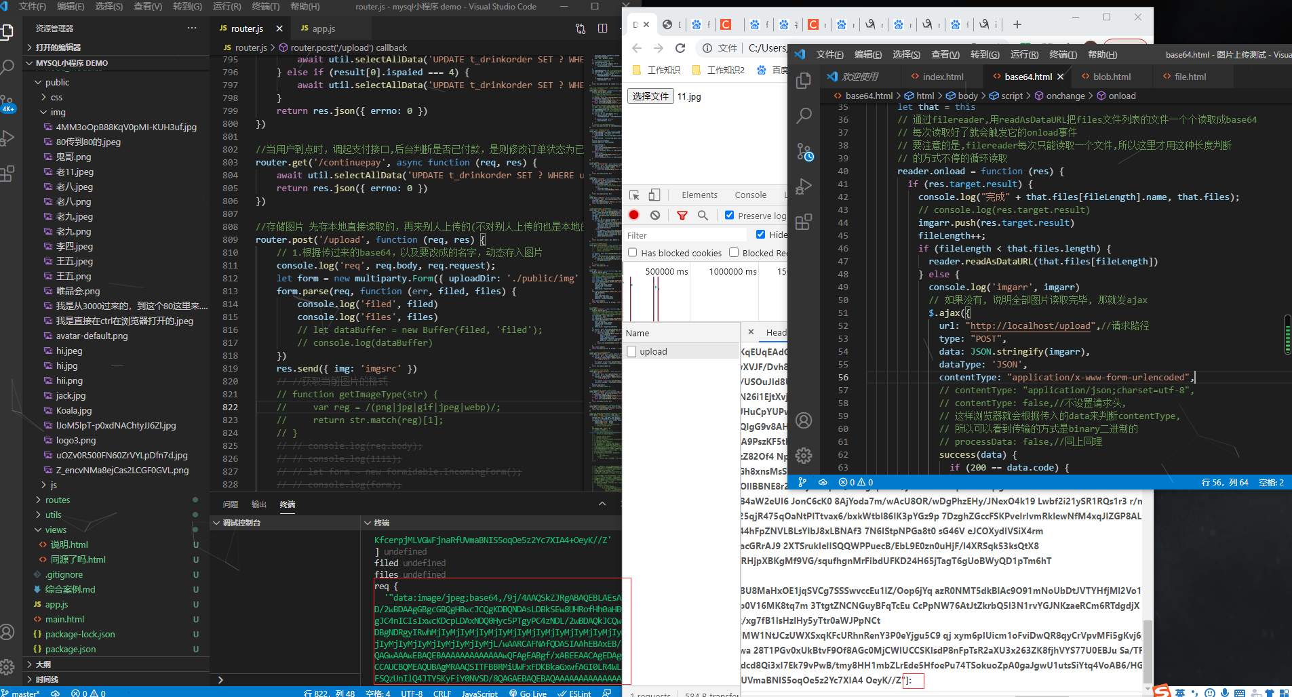Click the inspect element icon in DevTools
Viewport: 1292px width, 697px height.
pyautogui.click(x=634, y=195)
